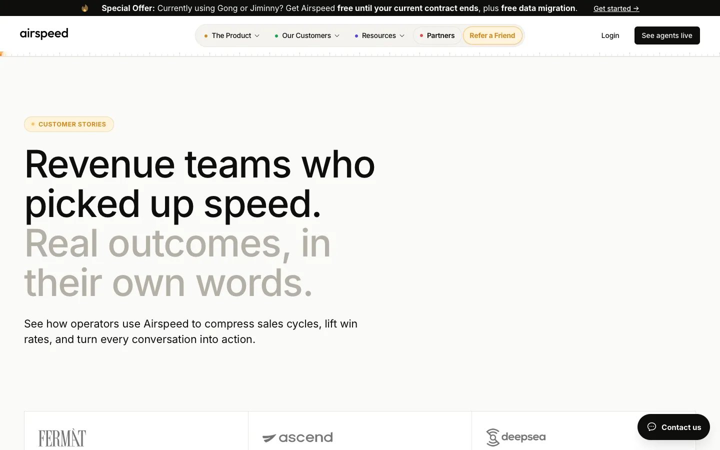
Task: Expand the Resources menu chevron
Action: point(402,36)
